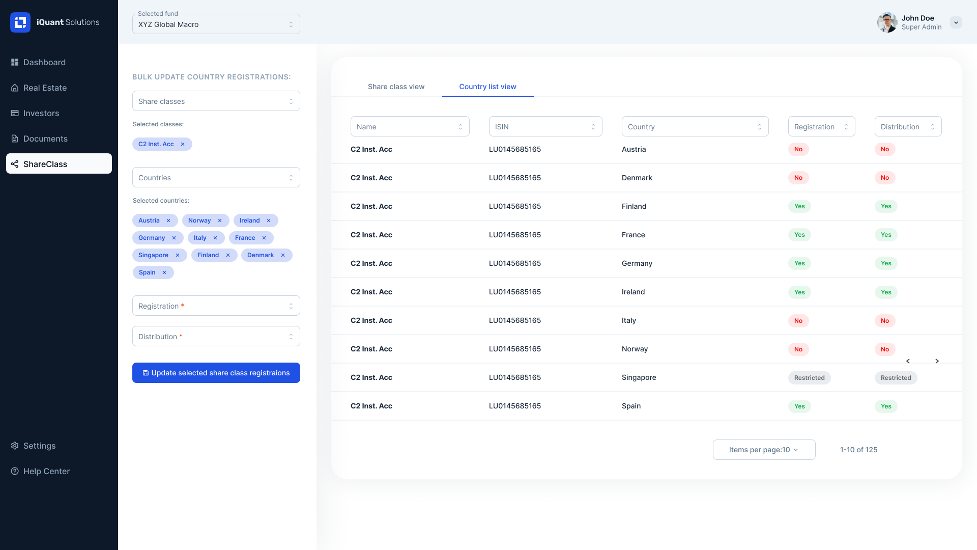Open the required Registration dropdown in sidebar form
Viewport: 977px width, 550px height.
click(216, 306)
